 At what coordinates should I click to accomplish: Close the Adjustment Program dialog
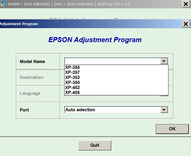[x=186, y=24]
